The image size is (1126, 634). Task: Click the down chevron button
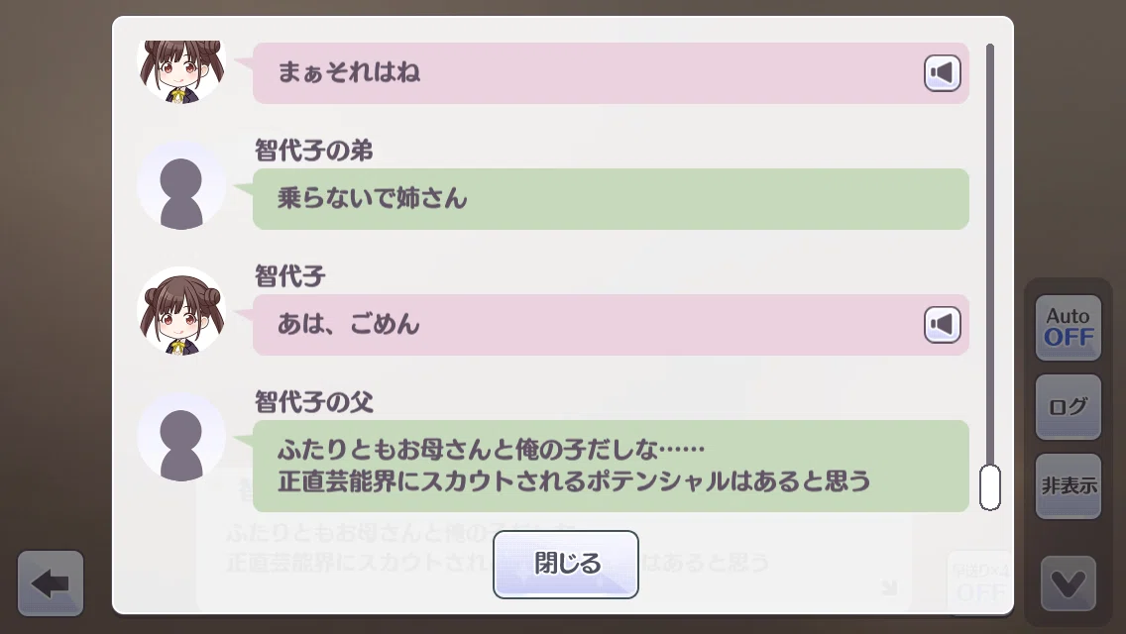pos(1068,583)
